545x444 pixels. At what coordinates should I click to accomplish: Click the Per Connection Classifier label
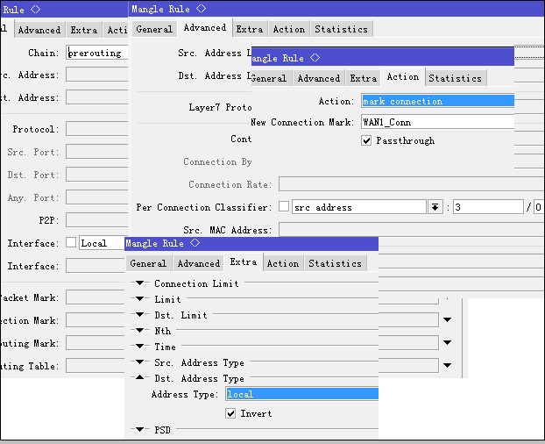[203, 207]
